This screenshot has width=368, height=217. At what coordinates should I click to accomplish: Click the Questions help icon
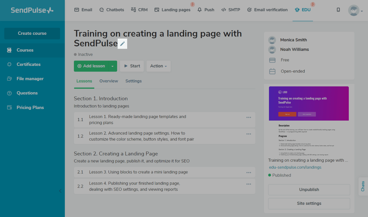click(9, 93)
